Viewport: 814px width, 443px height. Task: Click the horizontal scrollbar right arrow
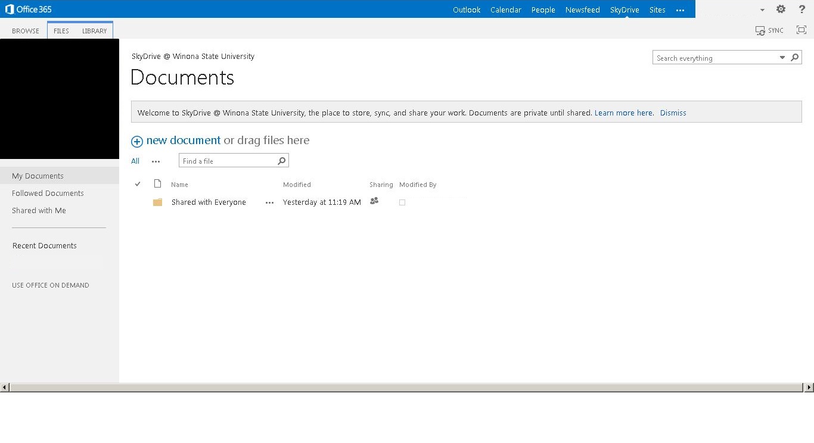[x=809, y=388]
